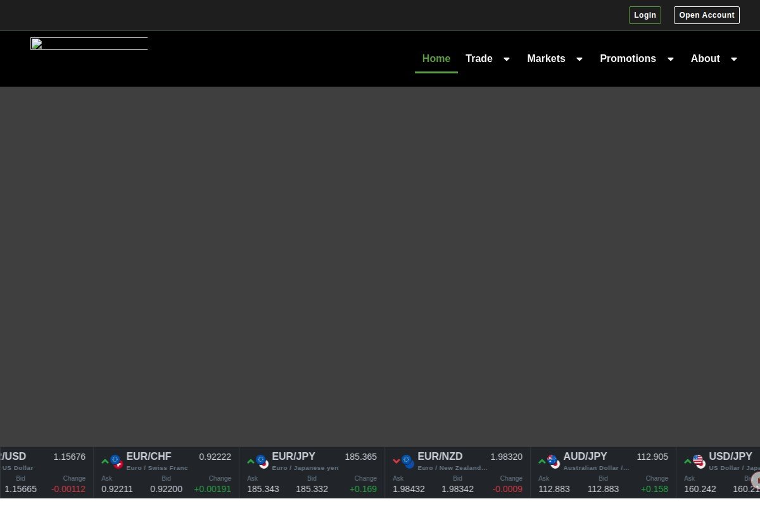Open the About menu

click(x=705, y=59)
